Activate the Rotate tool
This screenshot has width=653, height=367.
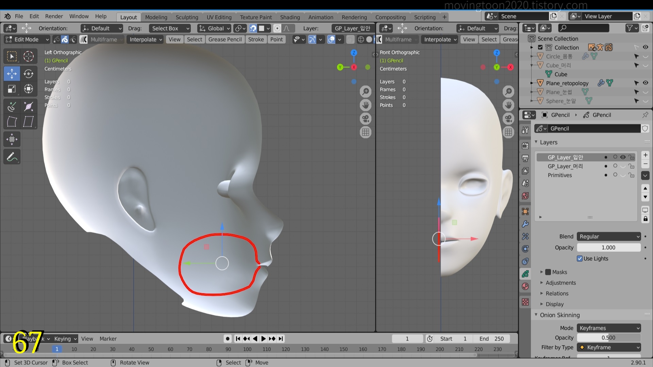pos(29,73)
